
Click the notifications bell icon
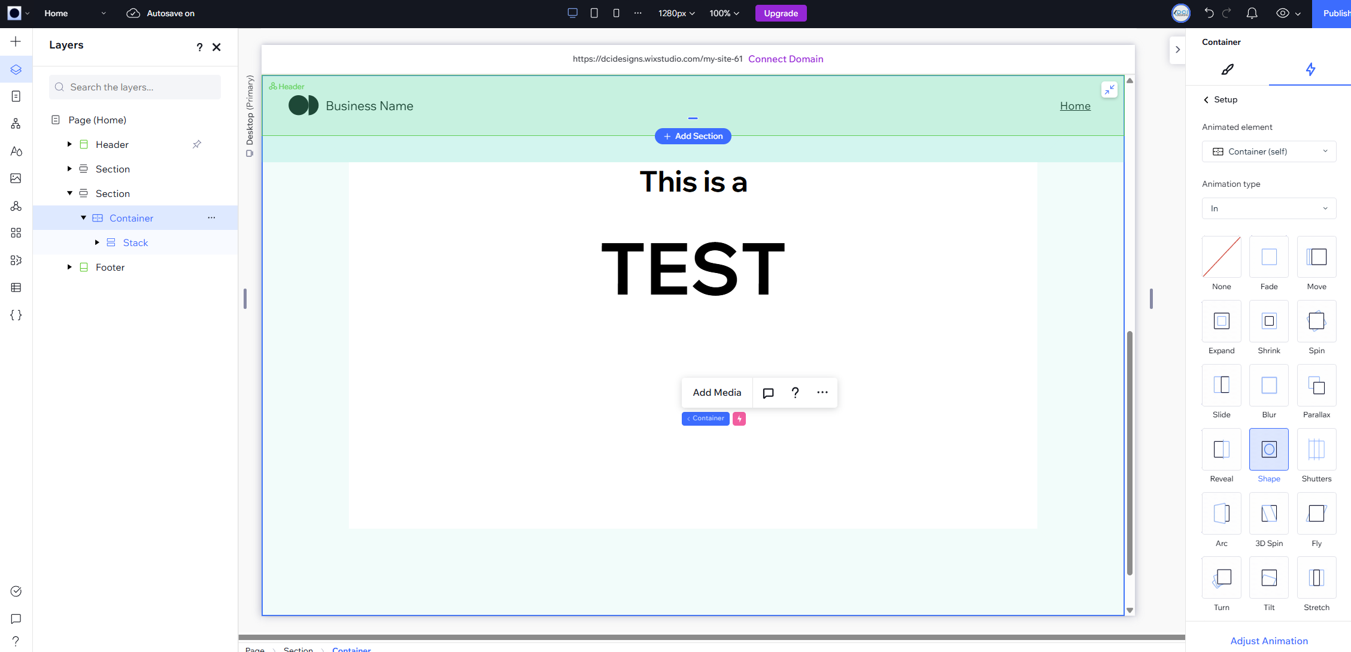pos(1252,13)
